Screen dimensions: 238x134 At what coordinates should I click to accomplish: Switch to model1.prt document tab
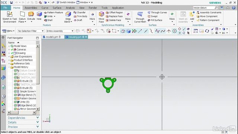tap(52, 37)
